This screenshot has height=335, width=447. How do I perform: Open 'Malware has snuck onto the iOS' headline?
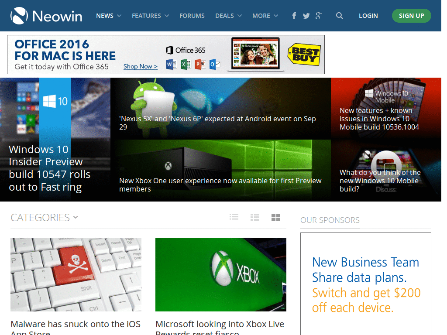pos(76,327)
